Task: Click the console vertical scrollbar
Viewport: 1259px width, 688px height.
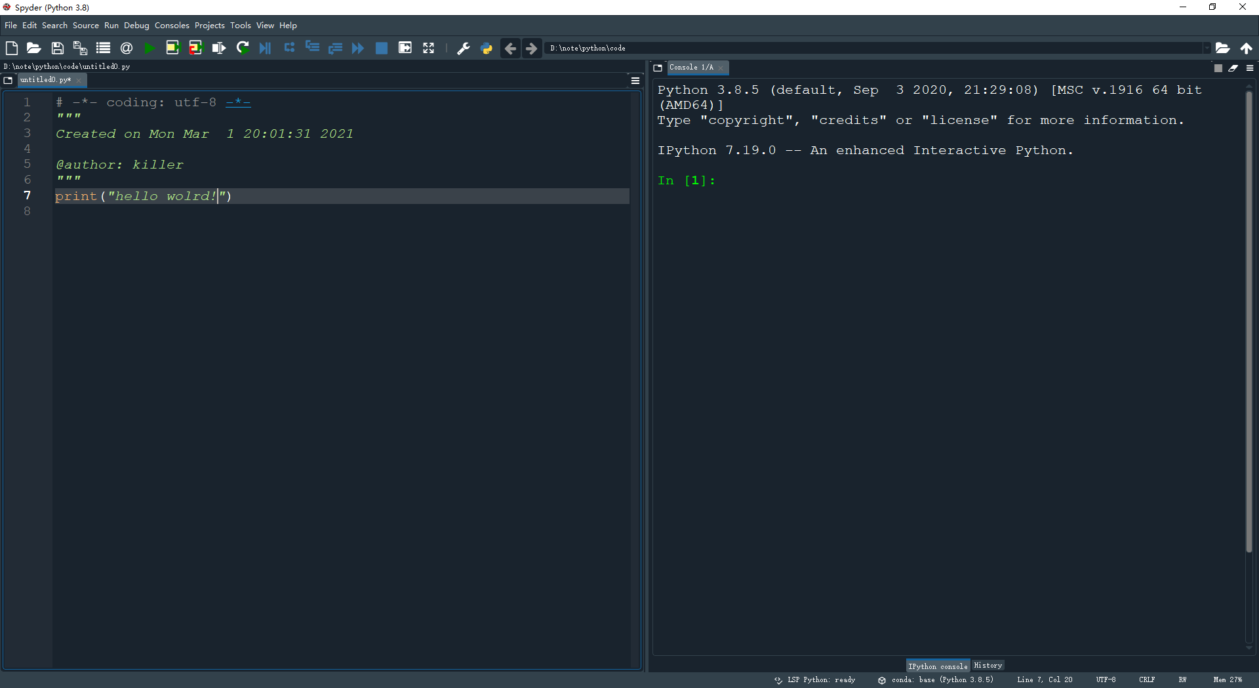Action: click(x=1249, y=321)
